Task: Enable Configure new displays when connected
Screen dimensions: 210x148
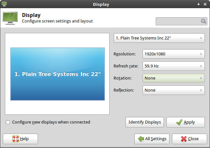Action: pos(8,122)
